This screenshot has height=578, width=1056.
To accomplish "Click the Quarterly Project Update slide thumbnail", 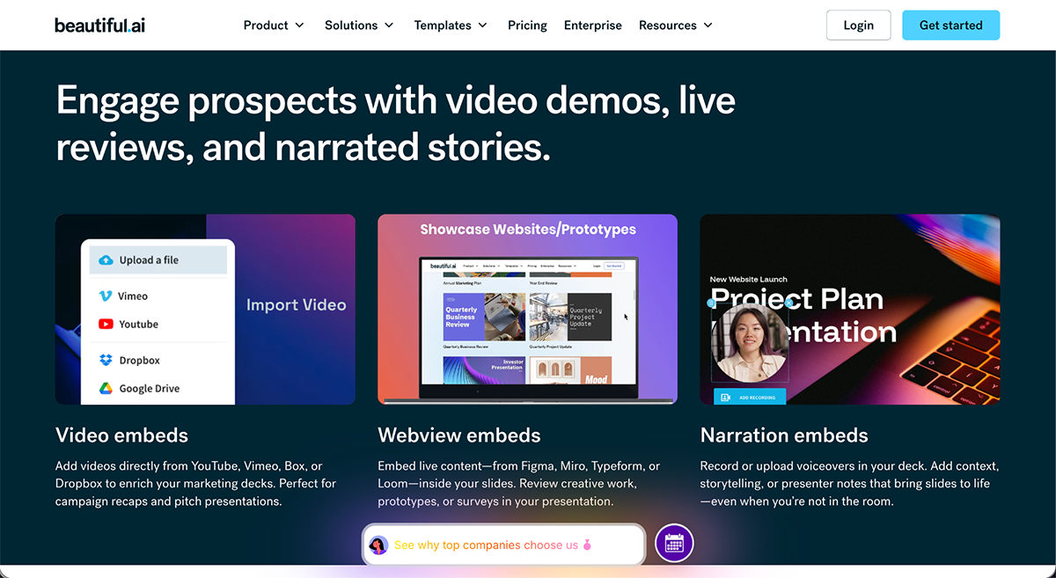I will click(570, 317).
